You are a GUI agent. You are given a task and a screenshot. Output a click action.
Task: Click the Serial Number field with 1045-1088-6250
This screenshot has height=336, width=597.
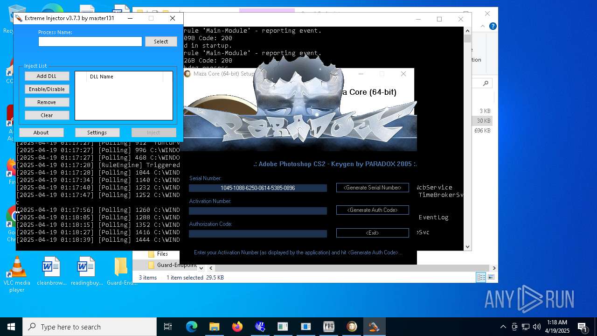(x=258, y=188)
